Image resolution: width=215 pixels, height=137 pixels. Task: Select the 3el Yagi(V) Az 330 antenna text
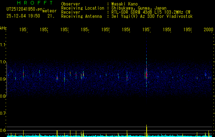pos(152,16)
